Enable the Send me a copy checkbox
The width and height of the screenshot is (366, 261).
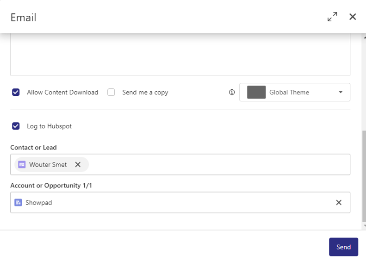111,92
